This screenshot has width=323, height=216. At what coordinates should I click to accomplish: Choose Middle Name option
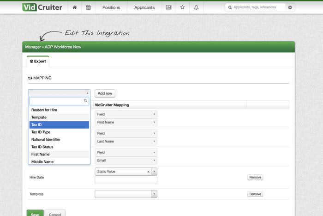59,161
